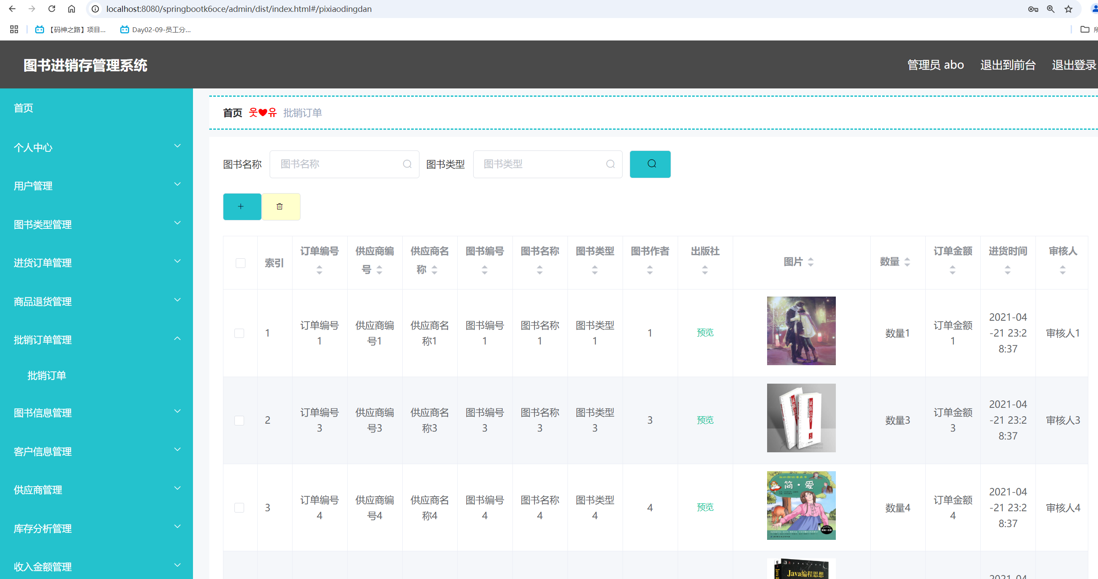Sort by 图片 column arrows
Screen dimensions: 1098x579
point(811,262)
